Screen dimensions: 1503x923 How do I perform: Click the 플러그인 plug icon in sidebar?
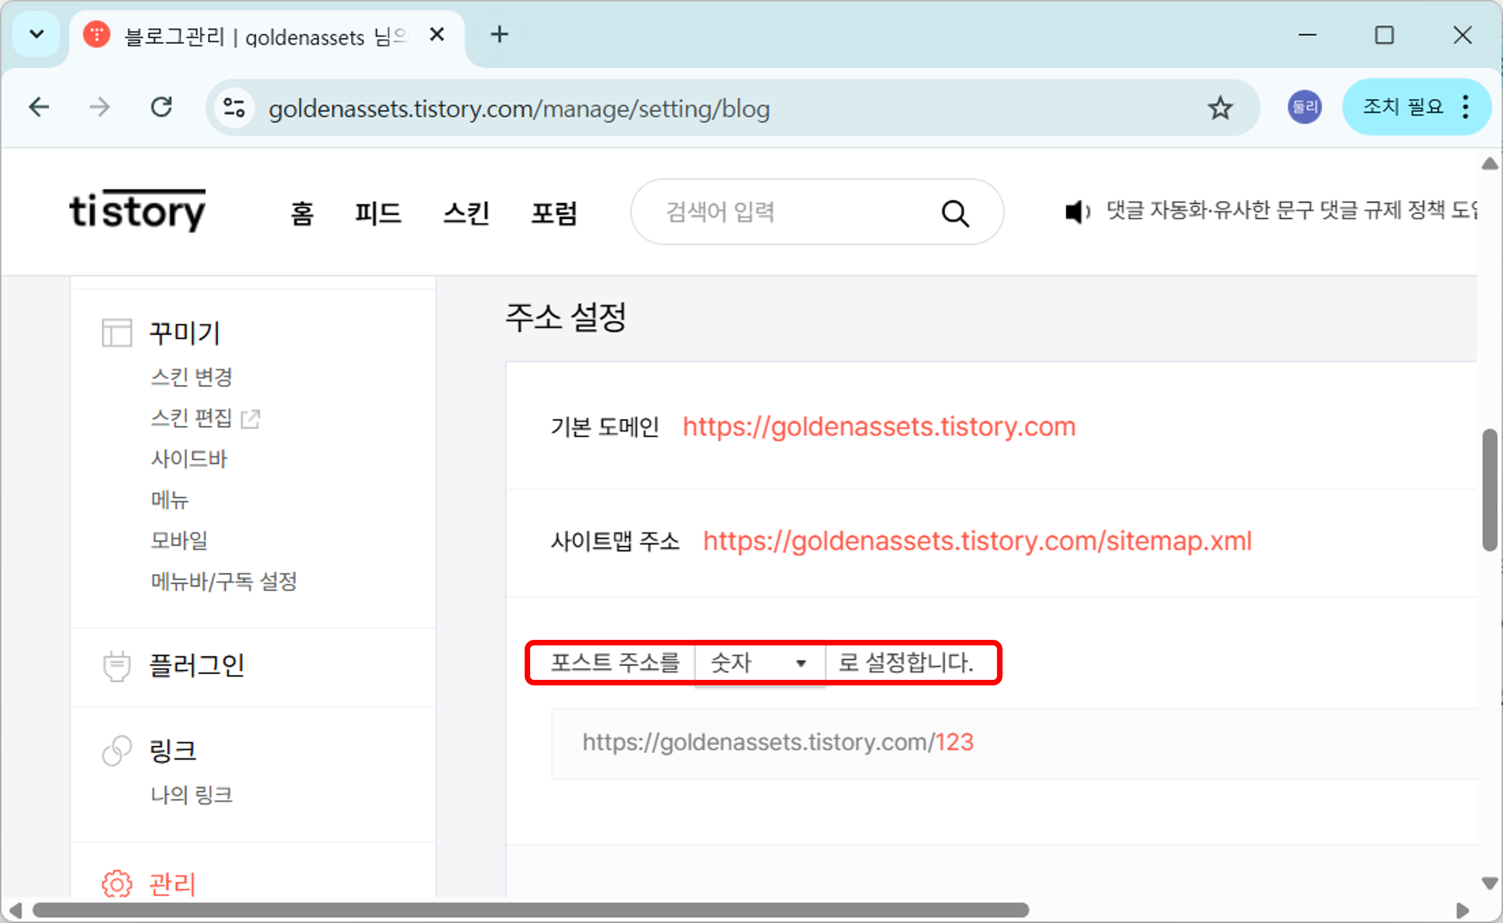click(116, 665)
